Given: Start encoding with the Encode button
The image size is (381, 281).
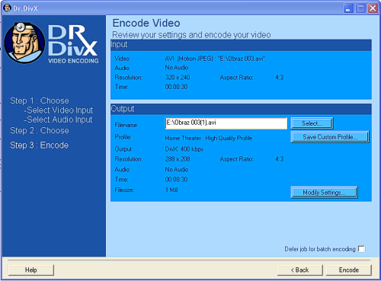Looking at the screenshot, I should (348, 270).
